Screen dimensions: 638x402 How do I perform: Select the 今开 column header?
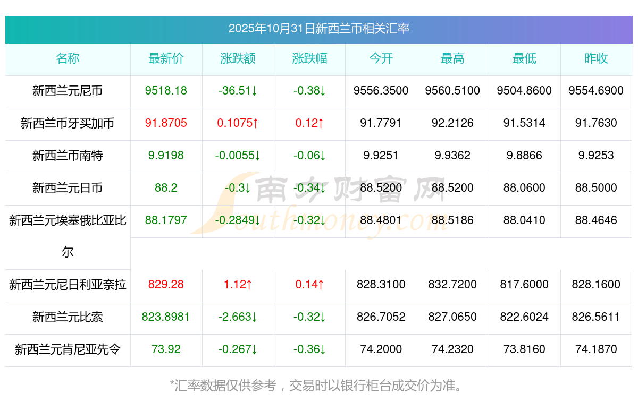(381, 58)
